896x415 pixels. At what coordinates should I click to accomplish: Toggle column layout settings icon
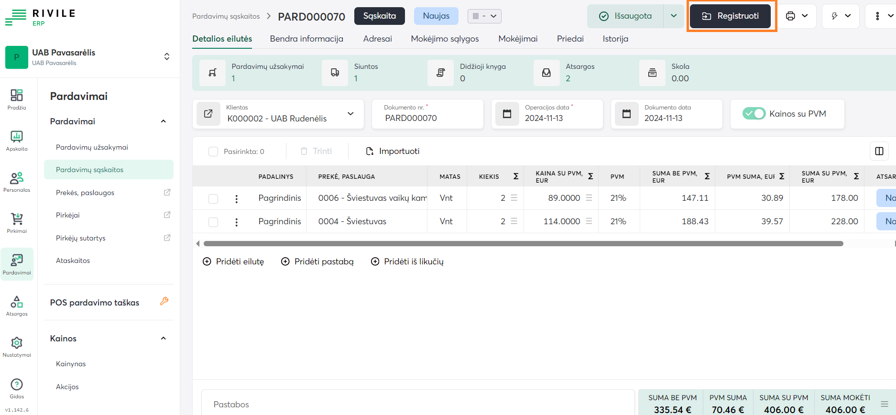point(879,151)
